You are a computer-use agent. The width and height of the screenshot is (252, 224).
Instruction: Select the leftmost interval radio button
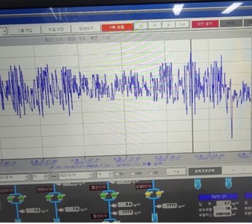(117, 174)
